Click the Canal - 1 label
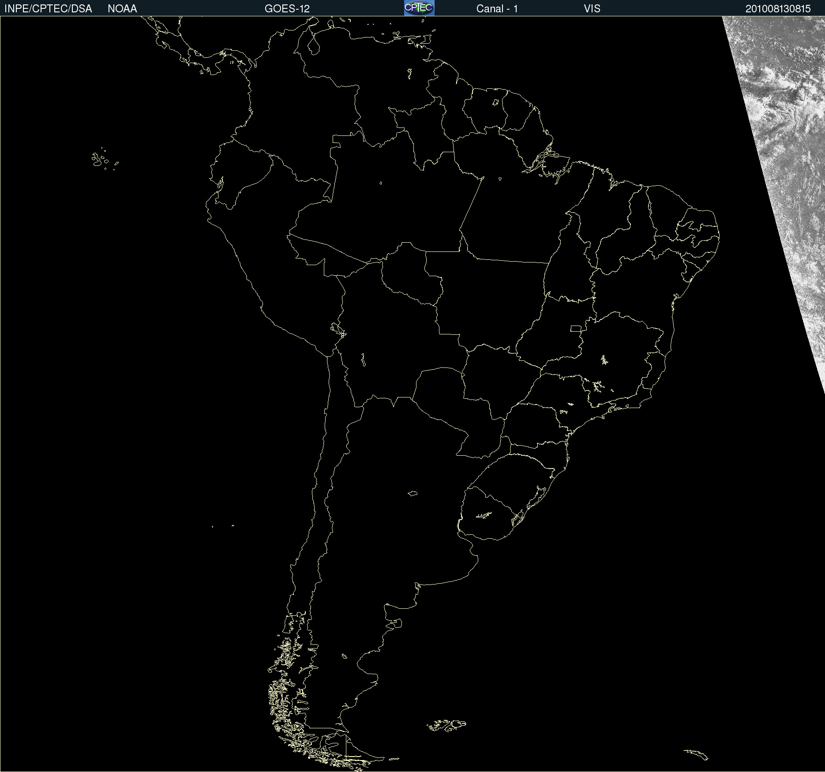 [497, 9]
